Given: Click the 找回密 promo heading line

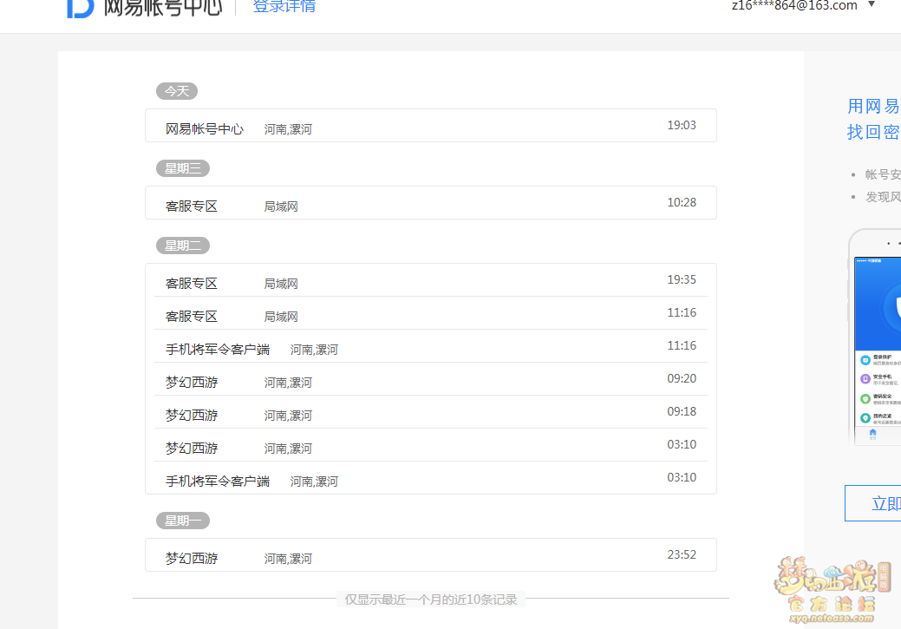Looking at the screenshot, I should point(873,132).
